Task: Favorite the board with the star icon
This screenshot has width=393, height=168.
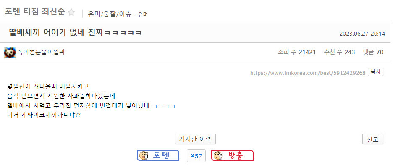Action: tap(71, 12)
